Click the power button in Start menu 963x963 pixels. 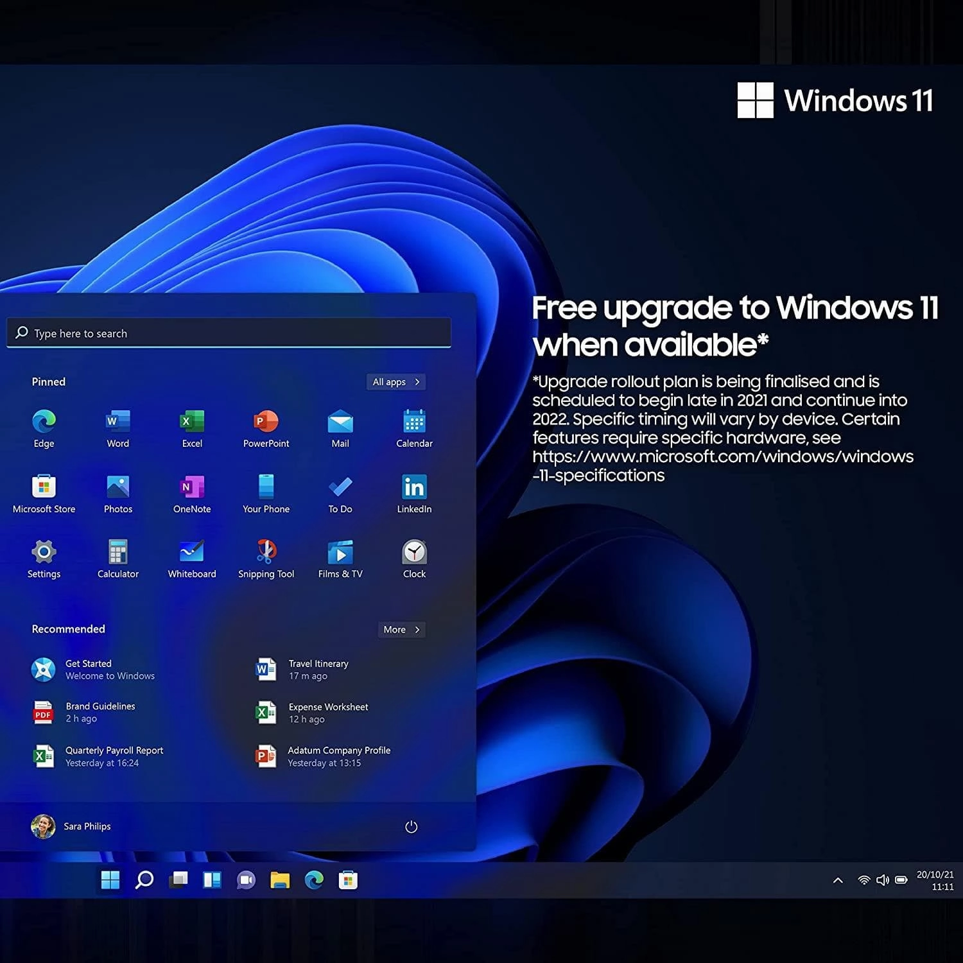pos(412,827)
